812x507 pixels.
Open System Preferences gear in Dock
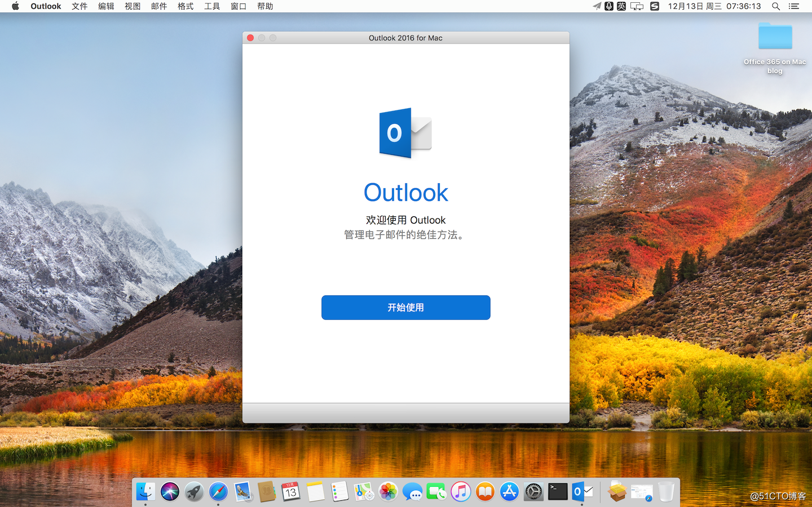(533, 492)
